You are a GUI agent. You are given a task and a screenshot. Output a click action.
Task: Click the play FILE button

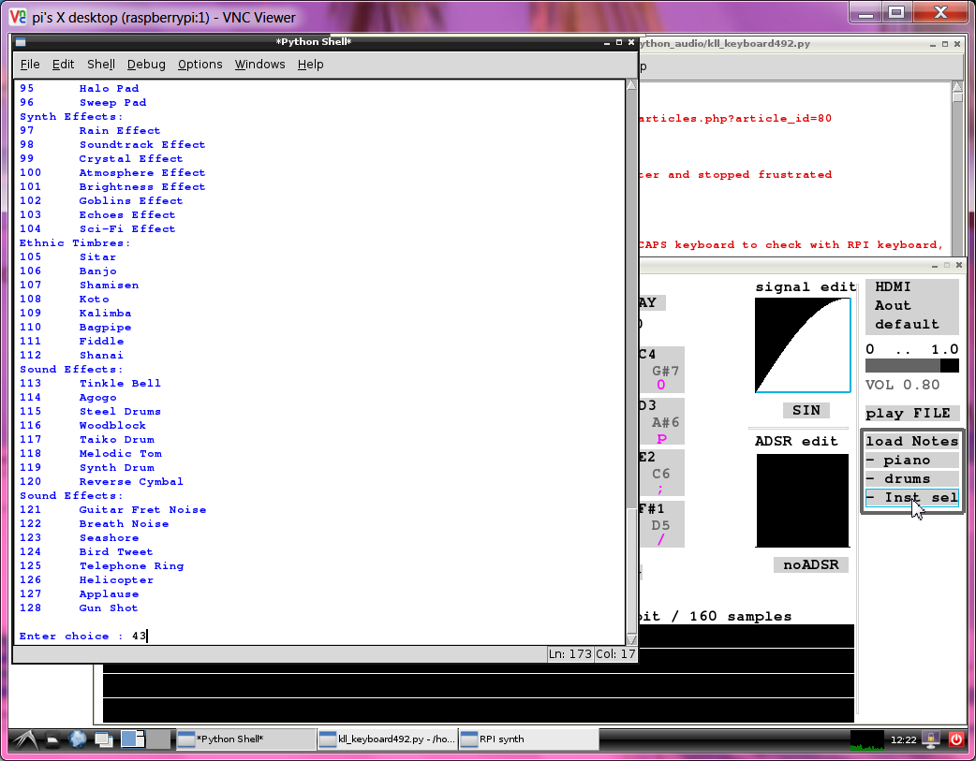pos(911,413)
